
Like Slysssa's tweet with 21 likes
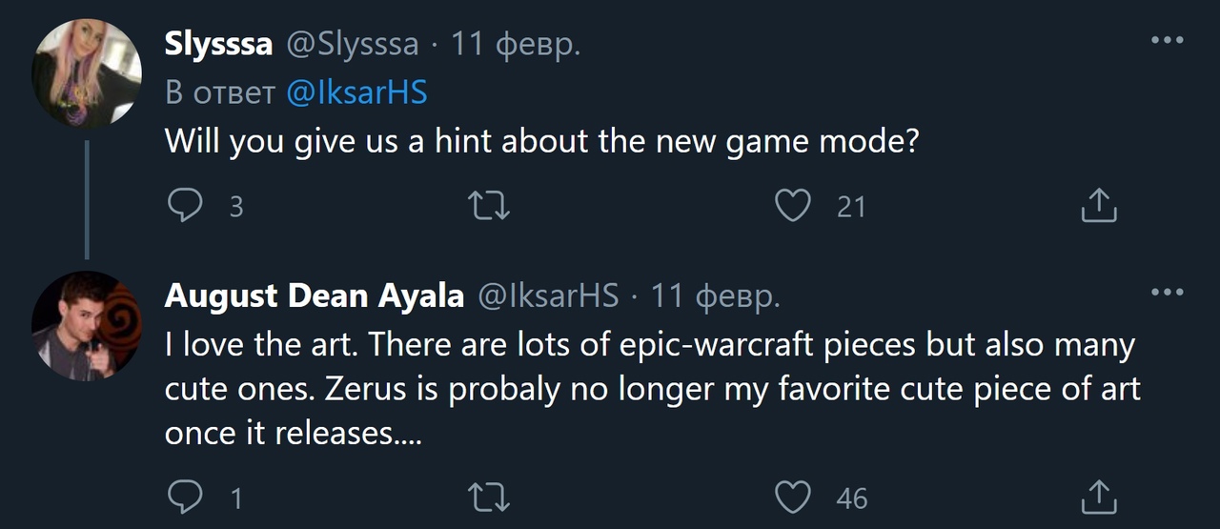[x=793, y=206]
